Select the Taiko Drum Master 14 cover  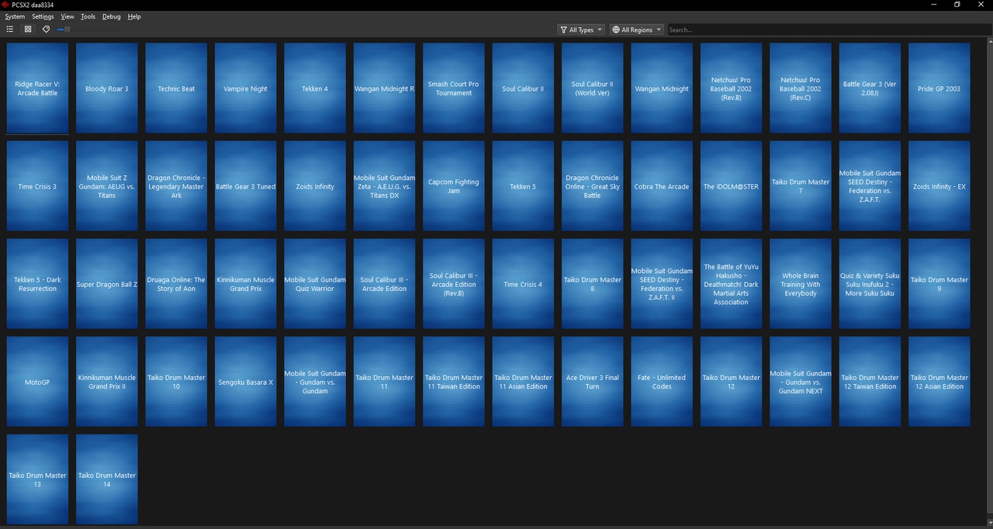click(107, 479)
